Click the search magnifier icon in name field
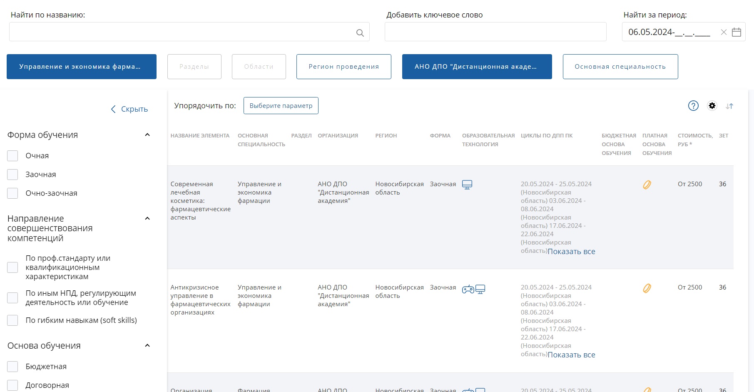 pos(360,32)
